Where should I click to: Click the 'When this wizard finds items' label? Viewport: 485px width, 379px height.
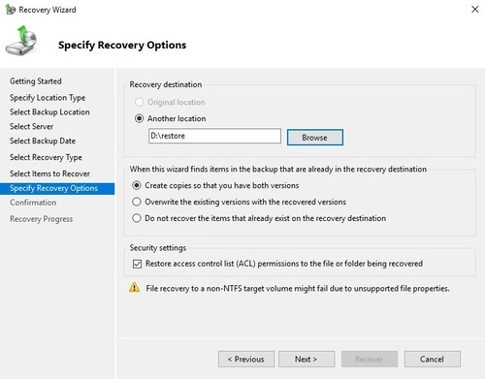click(x=278, y=170)
